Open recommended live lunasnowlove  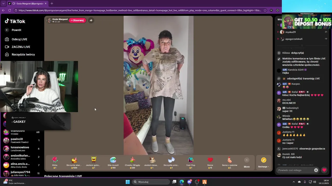[x=21, y=149]
